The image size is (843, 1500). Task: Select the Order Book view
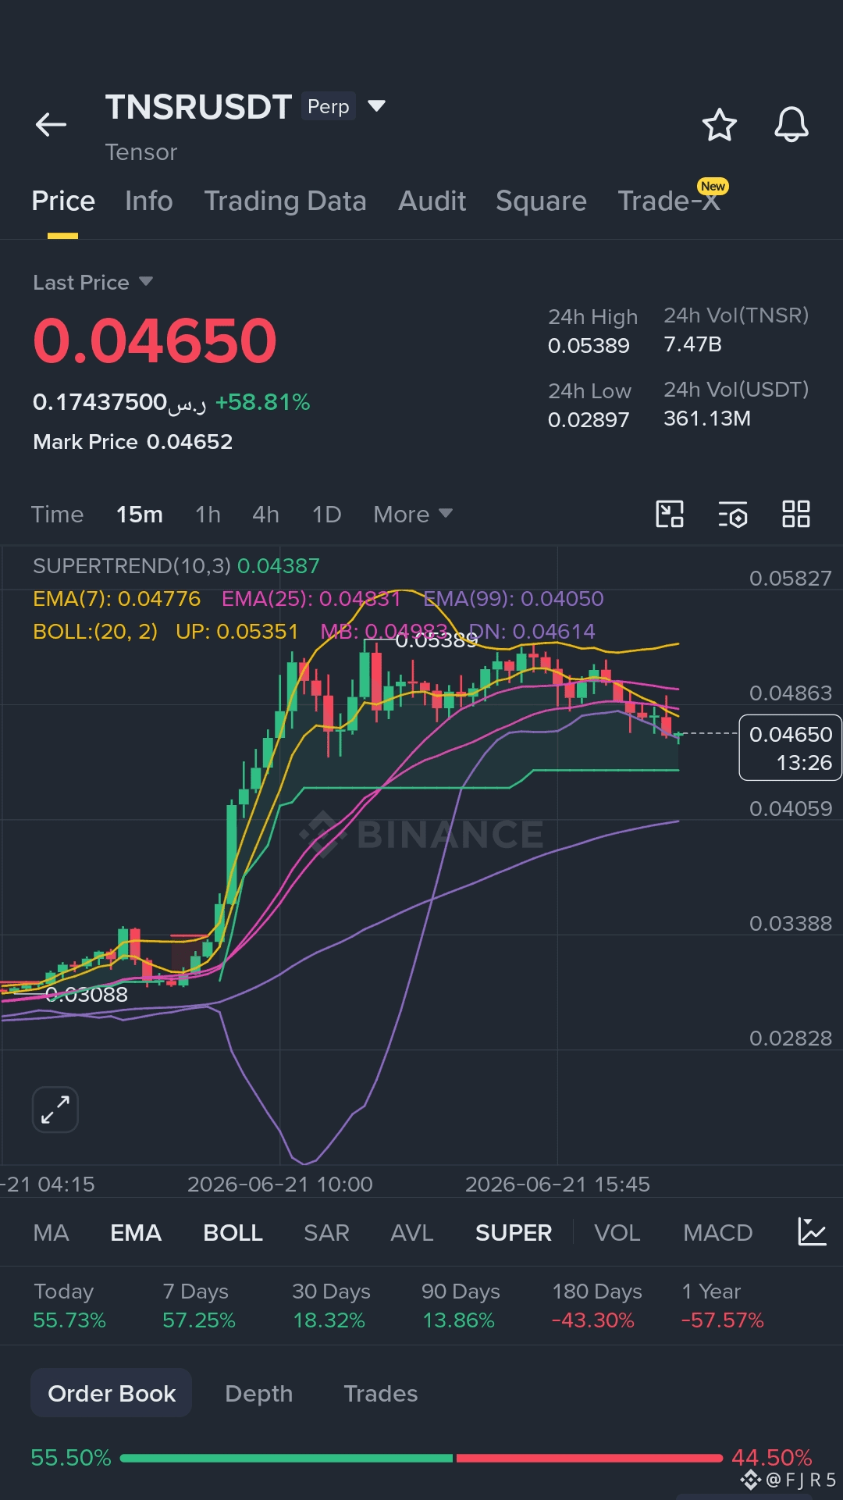click(112, 1393)
